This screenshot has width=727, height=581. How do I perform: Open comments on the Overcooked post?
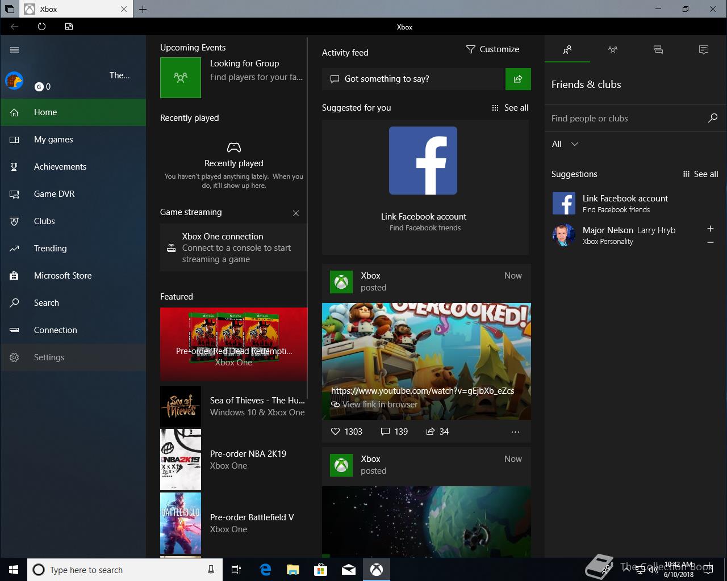pyautogui.click(x=394, y=432)
